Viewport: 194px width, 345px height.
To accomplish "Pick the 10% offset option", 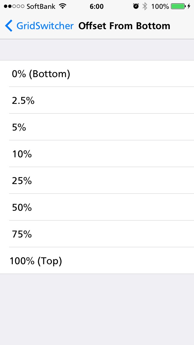I will 97,154.
